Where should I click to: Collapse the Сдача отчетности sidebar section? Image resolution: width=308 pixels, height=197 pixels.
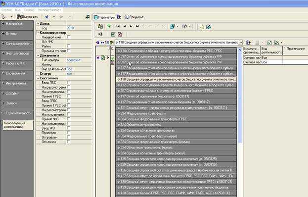pyautogui.click(x=3, y=113)
